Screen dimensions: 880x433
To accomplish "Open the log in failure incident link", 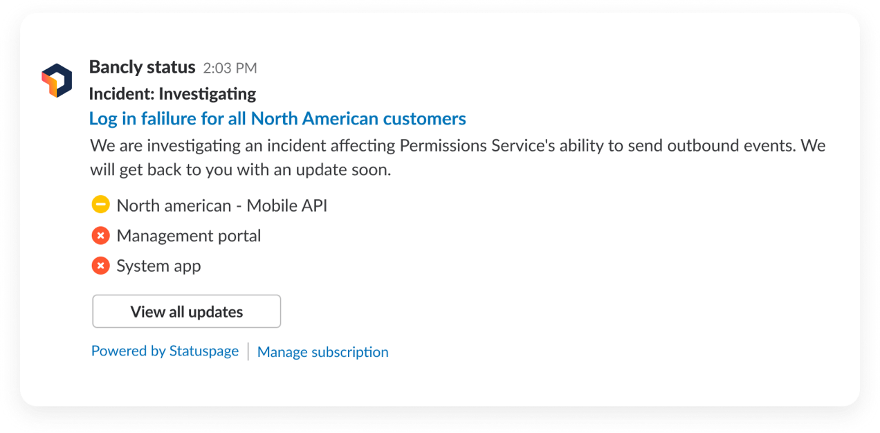I will [277, 118].
